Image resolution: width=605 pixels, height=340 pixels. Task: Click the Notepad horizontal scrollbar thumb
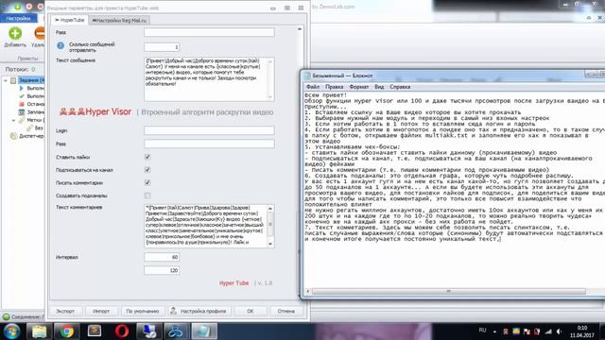448,292
